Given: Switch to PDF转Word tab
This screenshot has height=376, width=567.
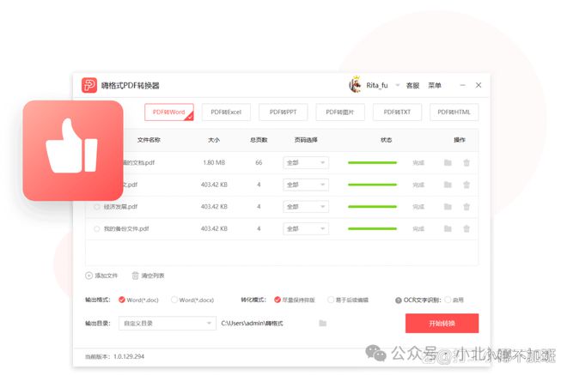Looking at the screenshot, I should click(x=169, y=112).
